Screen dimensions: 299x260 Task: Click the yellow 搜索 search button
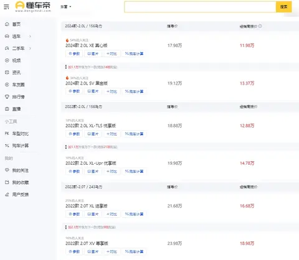point(283,7)
